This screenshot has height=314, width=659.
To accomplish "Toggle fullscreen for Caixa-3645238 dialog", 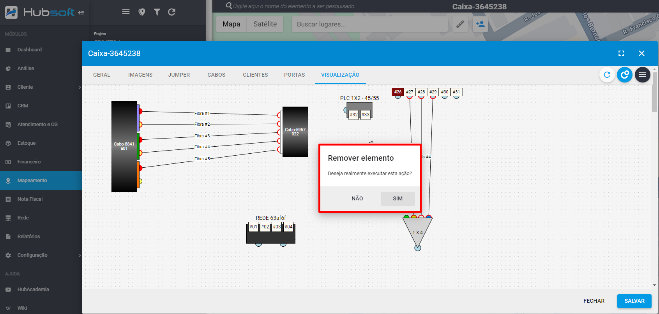I will coord(621,53).
